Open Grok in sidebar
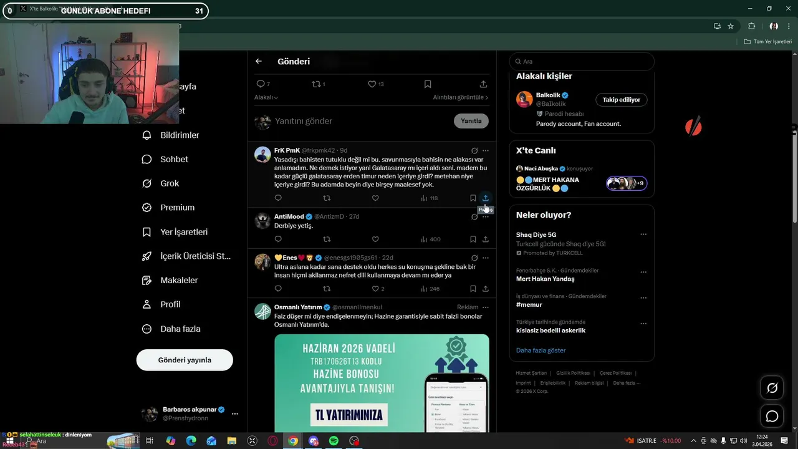The height and width of the screenshot is (449, 798). point(160,183)
